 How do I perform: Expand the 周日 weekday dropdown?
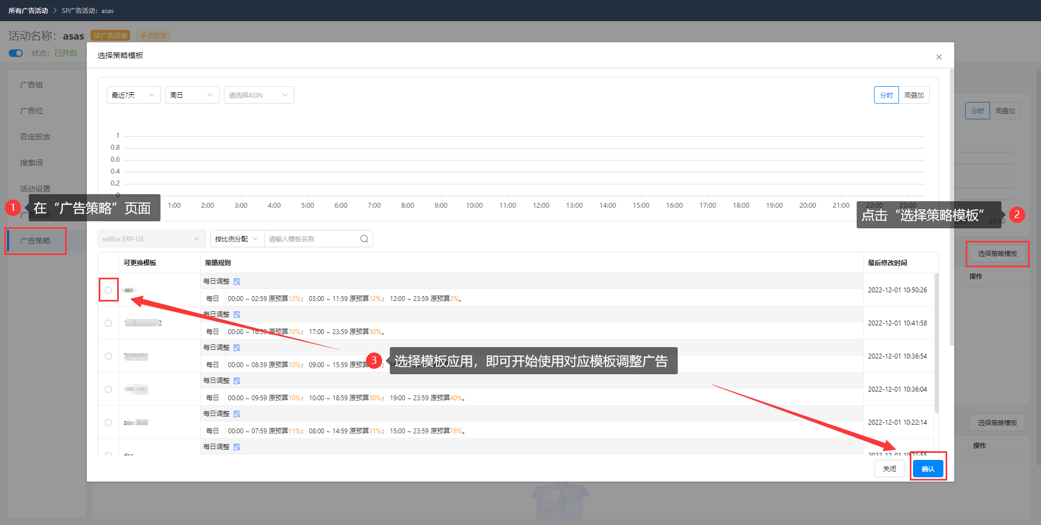click(x=192, y=95)
